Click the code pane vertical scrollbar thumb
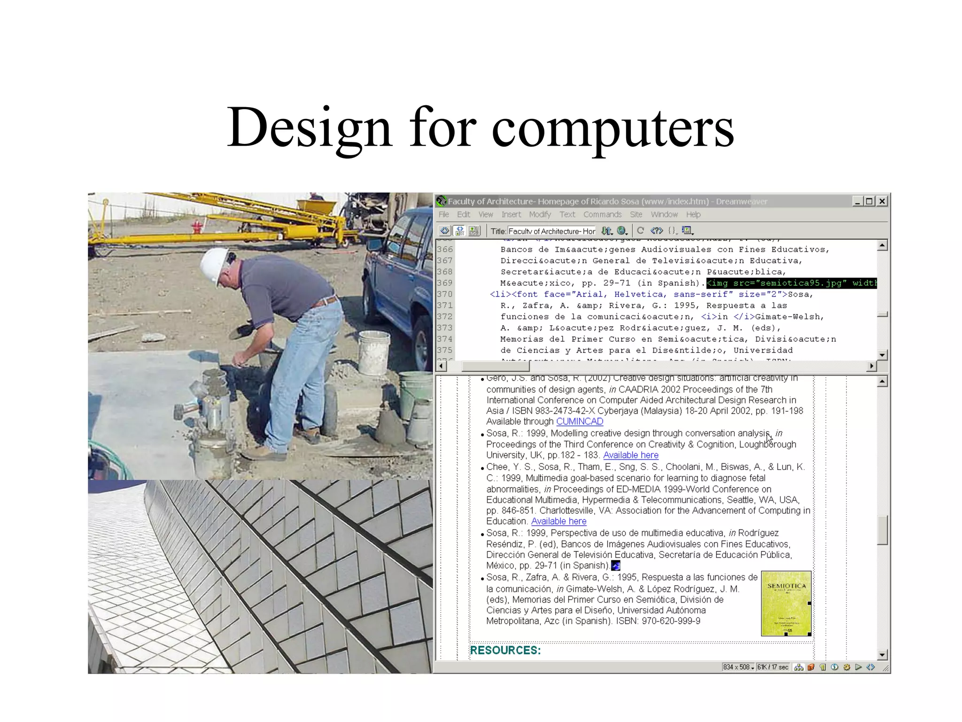Image resolution: width=962 pixels, height=722 pixels. [x=883, y=314]
